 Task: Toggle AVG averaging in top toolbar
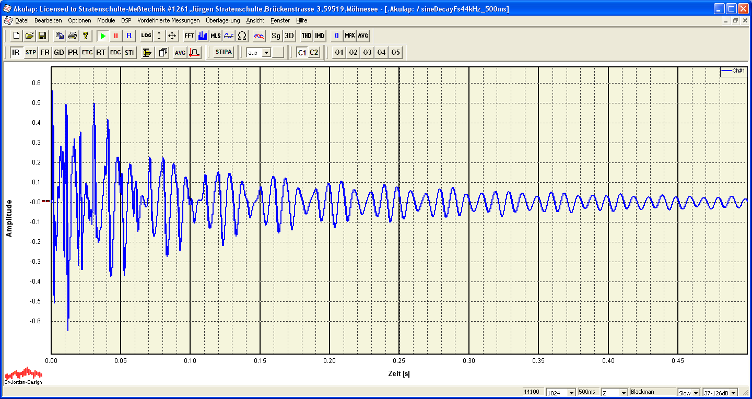pos(363,36)
